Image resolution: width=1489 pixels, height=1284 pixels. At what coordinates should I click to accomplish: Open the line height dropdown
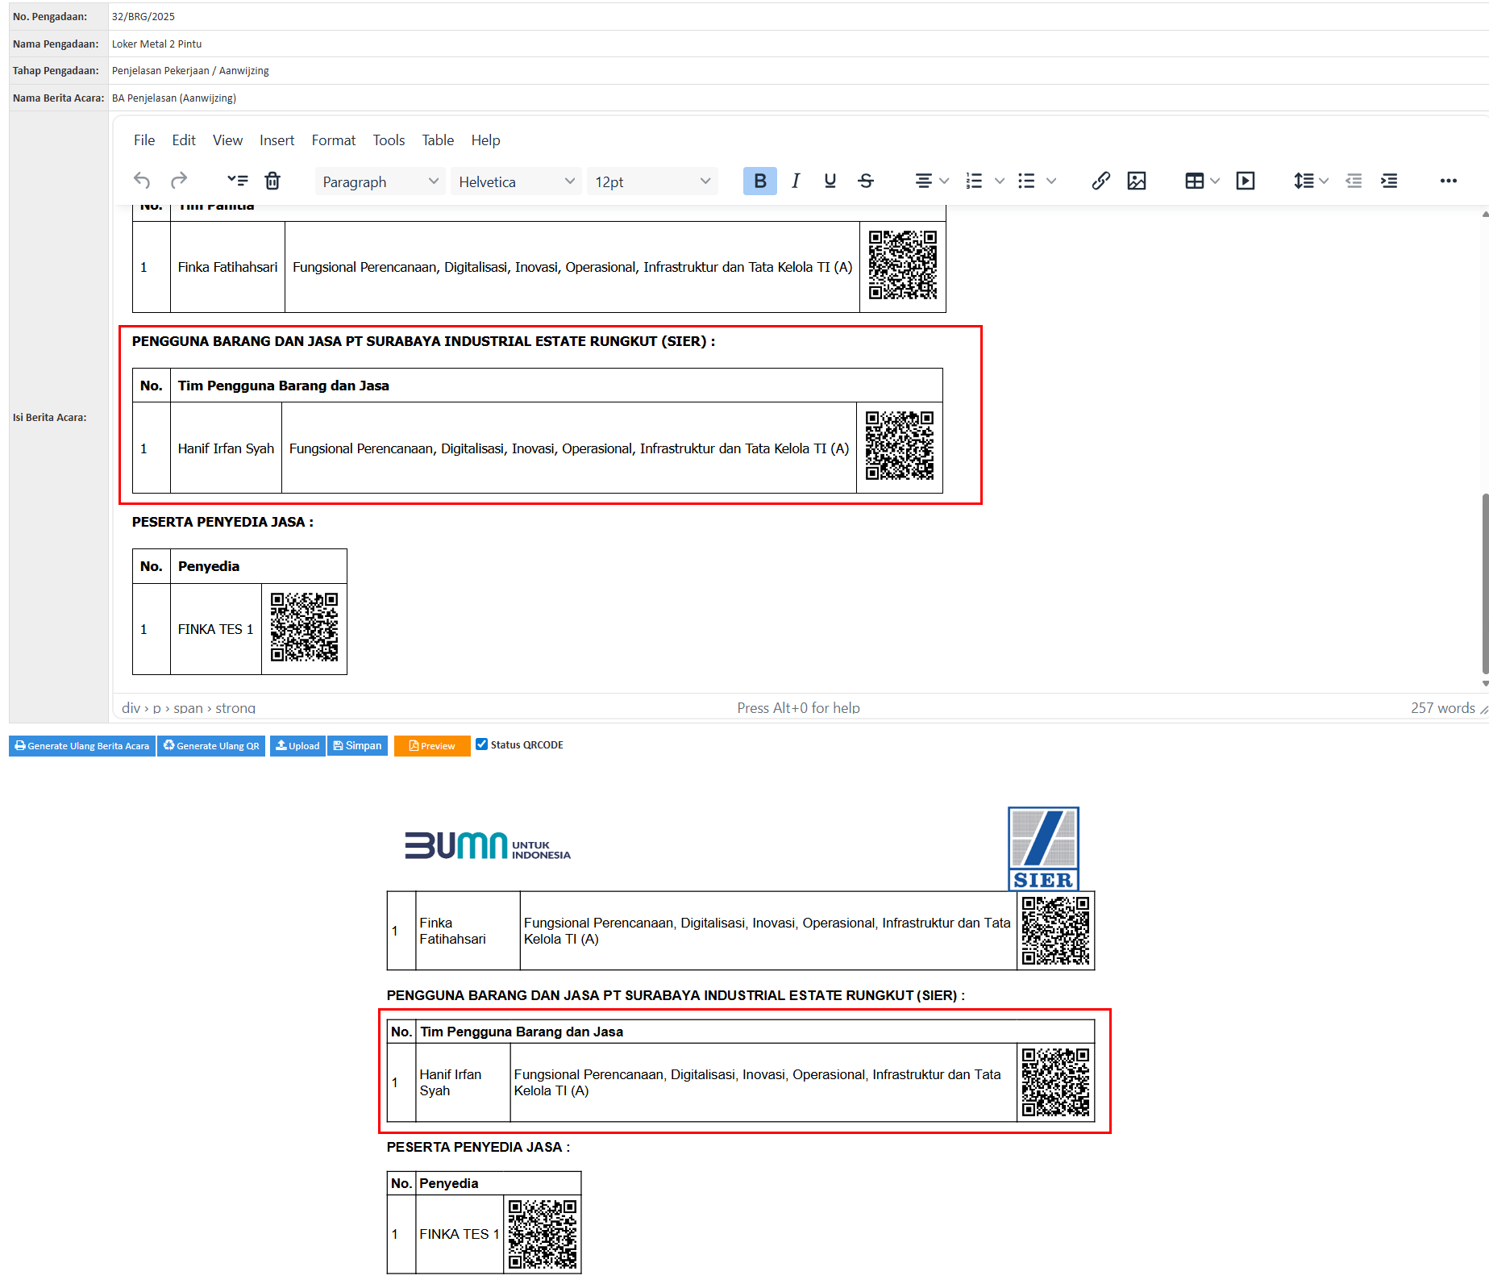tap(1311, 181)
